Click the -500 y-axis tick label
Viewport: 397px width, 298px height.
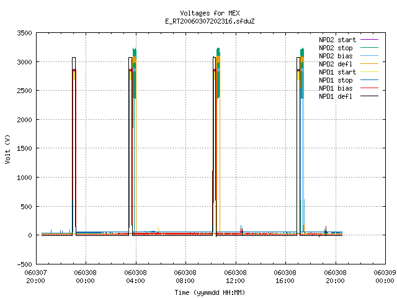pos(24,265)
